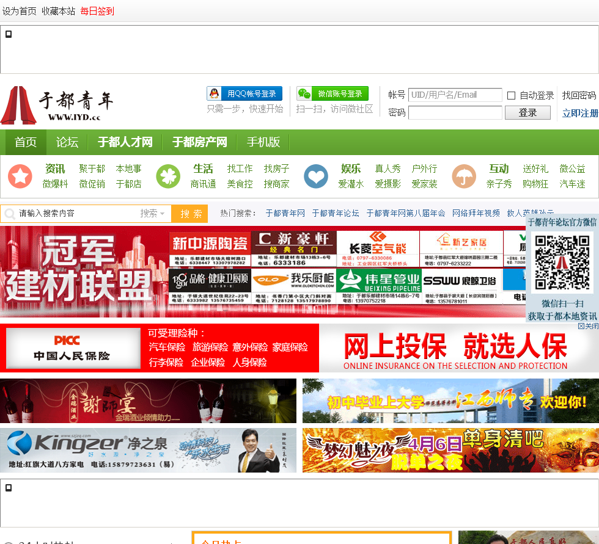Open the 互动 category heading
This screenshot has width=599, height=544.
(x=499, y=169)
